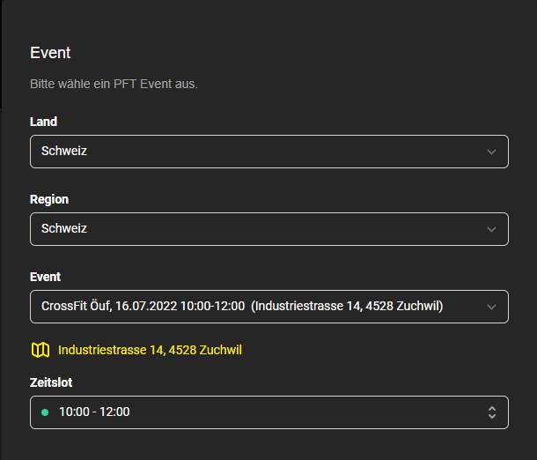Image resolution: width=537 pixels, height=460 pixels.
Task: Click the chevron arrow in the Region field
Action: pyautogui.click(x=492, y=229)
